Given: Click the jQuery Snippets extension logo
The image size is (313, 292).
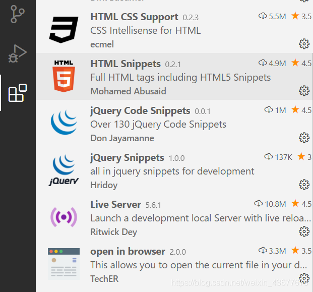Looking at the screenshot, I should (x=64, y=170).
